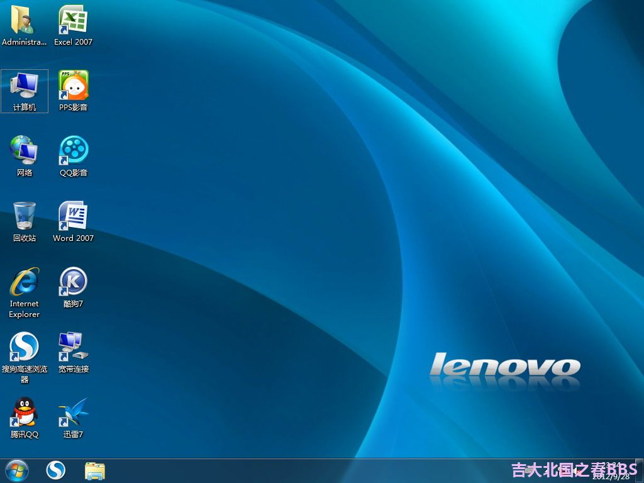Select the 网络 (Network) desktop icon
The width and height of the screenshot is (644, 483).
25,156
